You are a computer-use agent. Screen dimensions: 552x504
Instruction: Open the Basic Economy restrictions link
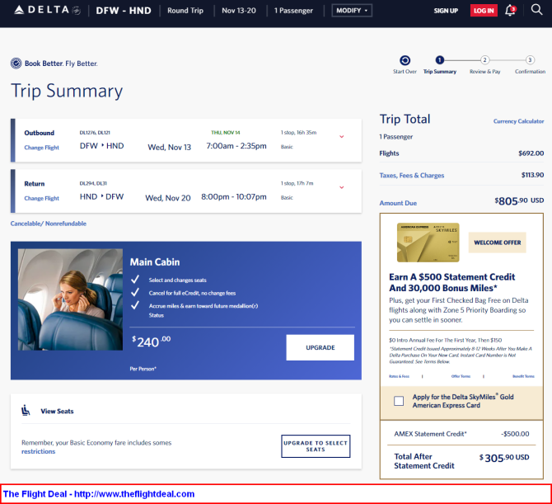[x=39, y=451]
